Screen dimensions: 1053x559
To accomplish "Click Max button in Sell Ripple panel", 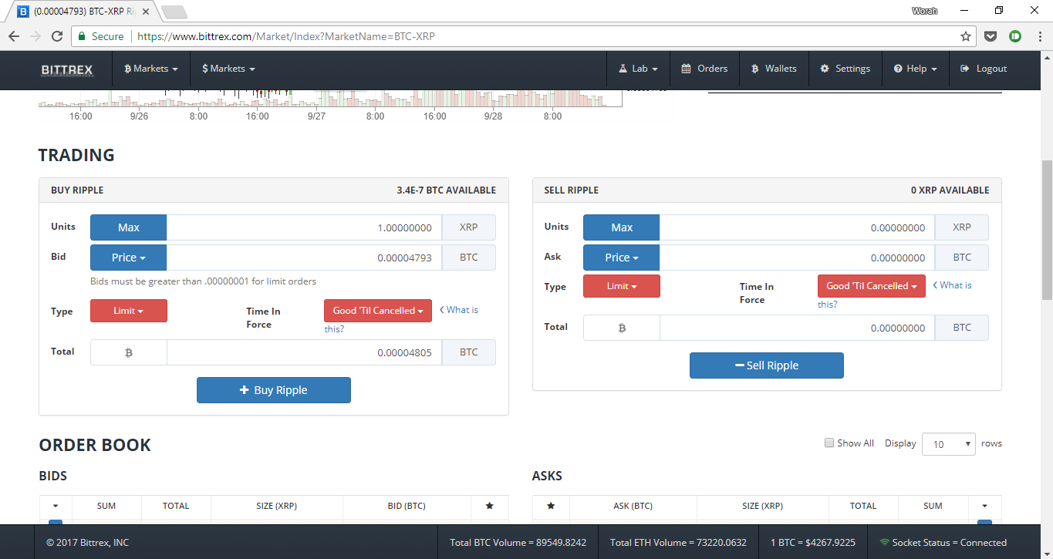I will 621,227.
